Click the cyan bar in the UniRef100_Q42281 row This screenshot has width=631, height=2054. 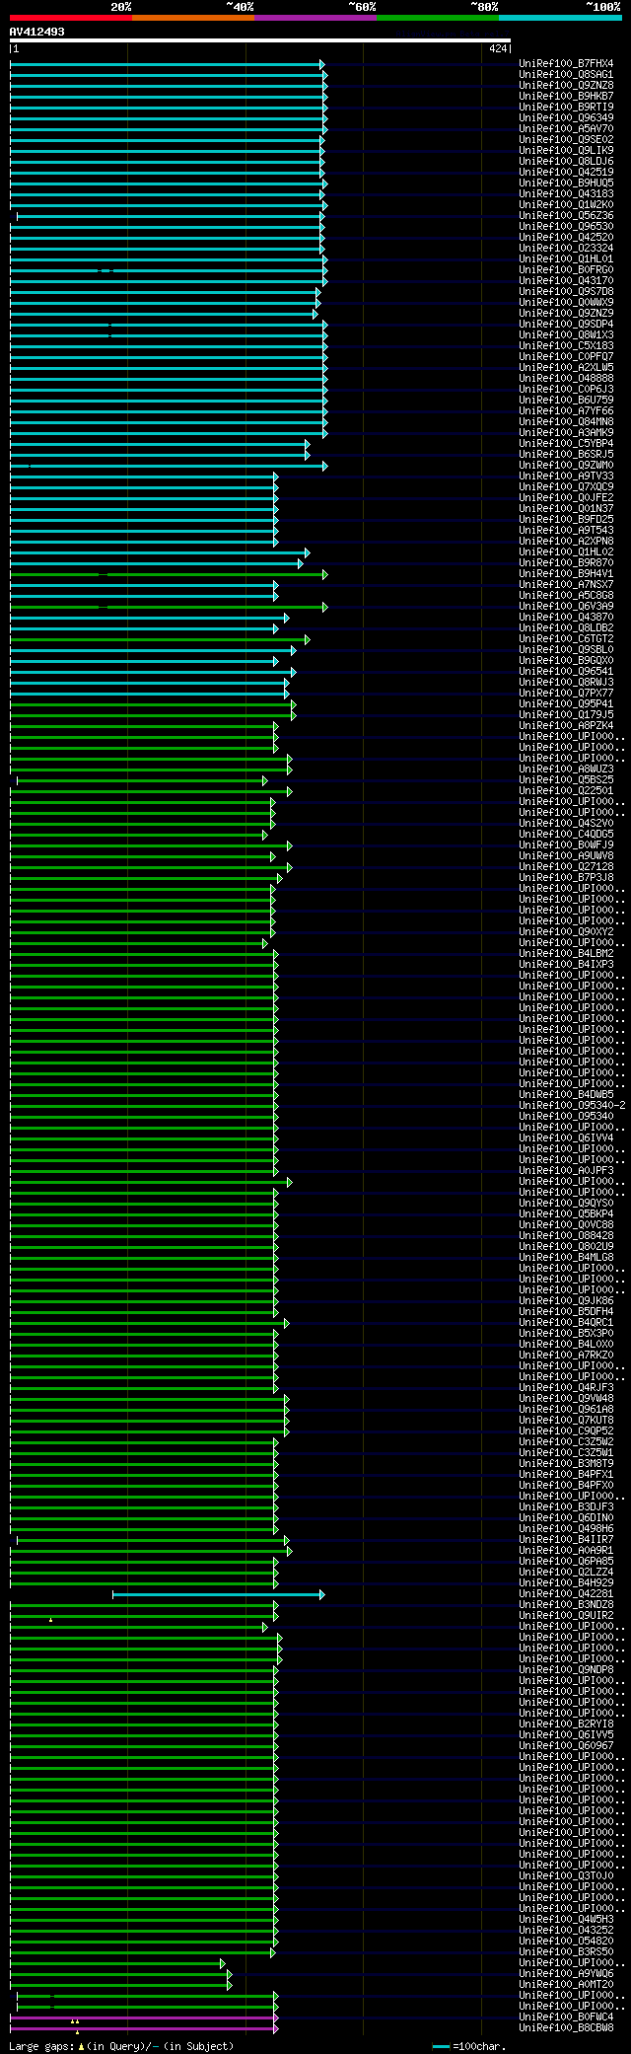pyautogui.click(x=218, y=1594)
